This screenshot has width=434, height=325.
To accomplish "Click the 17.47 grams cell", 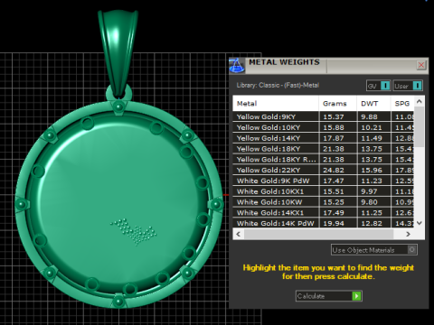I will point(338,181).
